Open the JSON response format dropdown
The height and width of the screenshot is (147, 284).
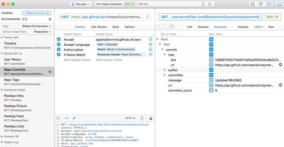(259, 27)
